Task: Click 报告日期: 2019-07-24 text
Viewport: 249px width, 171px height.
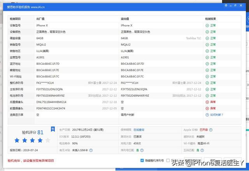Action: pyautogui.click(x=24, y=150)
